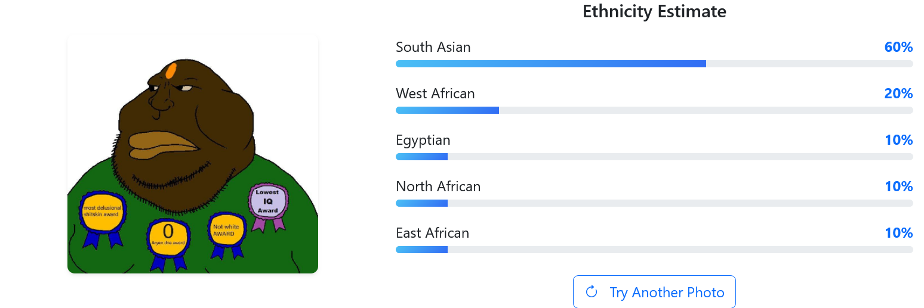Click the filled West African progress bar
Screen dimensions: 924x308
click(447, 110)
